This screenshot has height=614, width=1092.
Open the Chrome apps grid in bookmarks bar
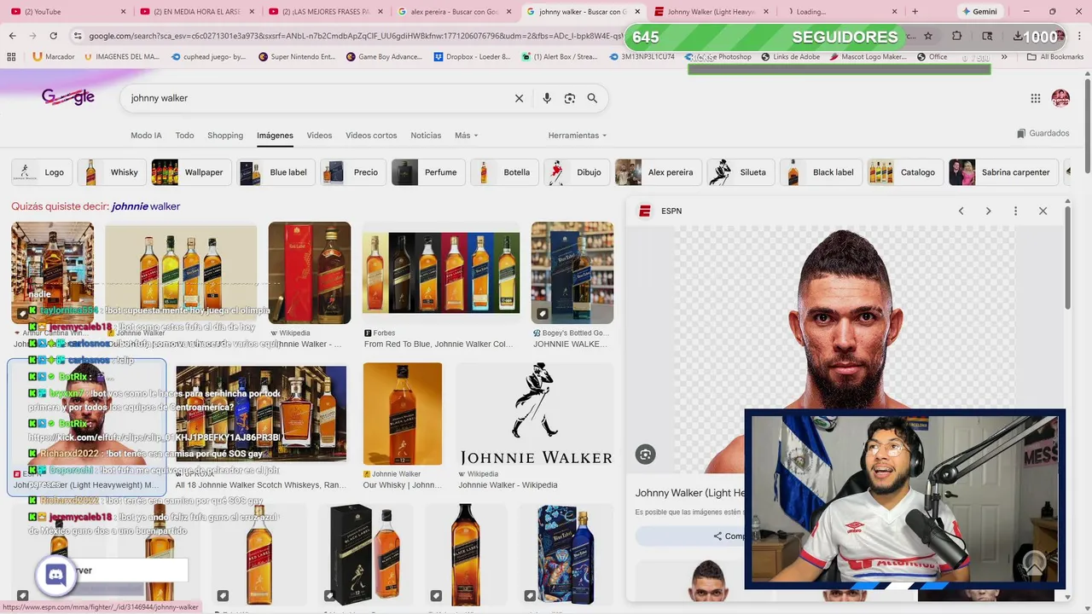pos(11,57)
